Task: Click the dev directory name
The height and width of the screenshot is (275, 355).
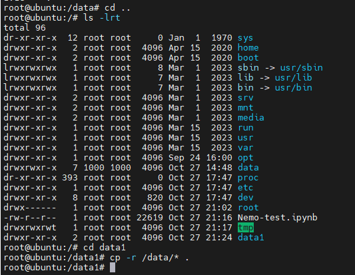Action: [245, 198]
